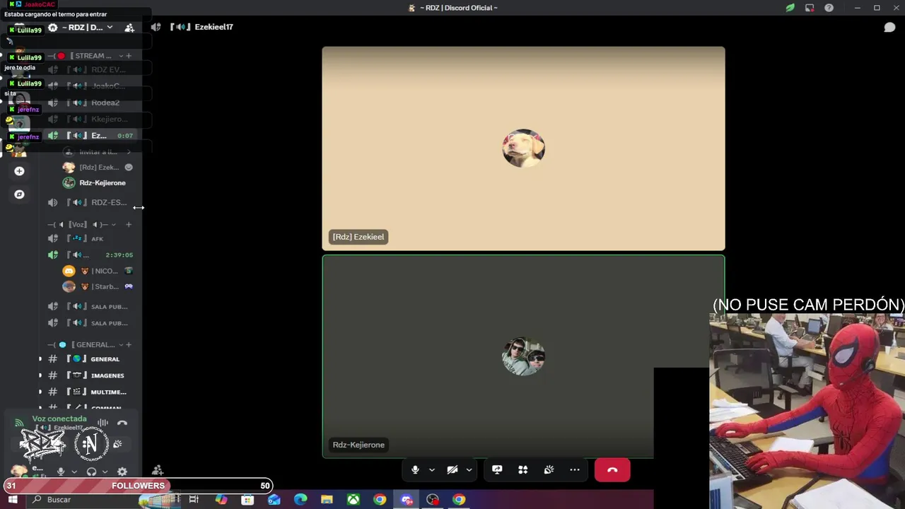Open the voice channel showing 2:39:05
The height and width of the screenshot is (509, 905).
[x=92, y=255]
